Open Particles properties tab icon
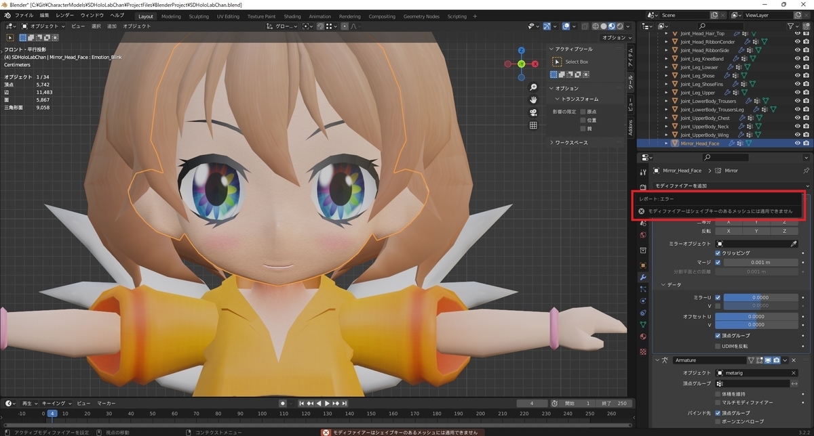This screenshot has height=436, width=814. 643,289
